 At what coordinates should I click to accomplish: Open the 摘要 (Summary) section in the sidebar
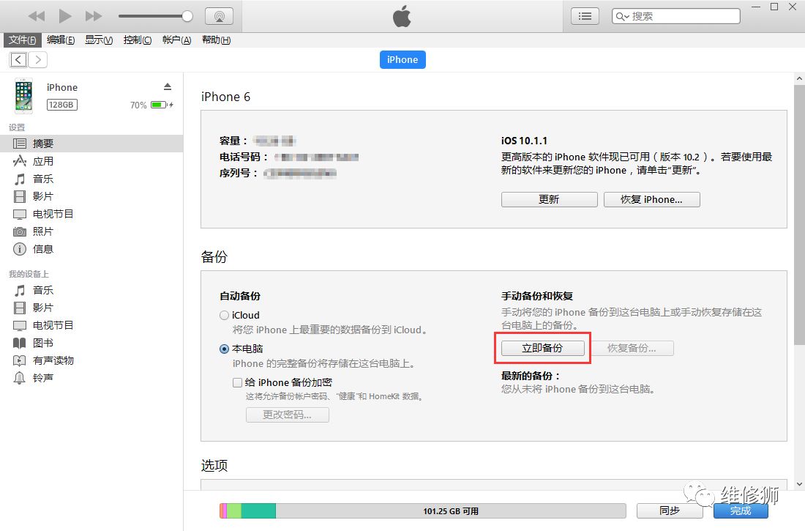pyautogui.click(x=42, y=144)
